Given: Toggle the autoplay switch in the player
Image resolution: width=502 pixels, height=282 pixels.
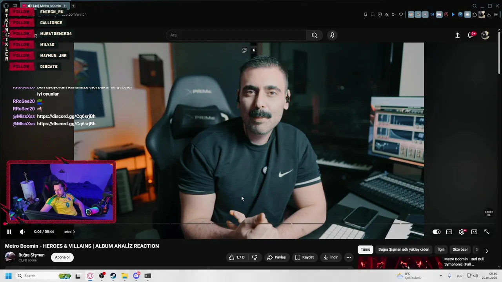Looking at the screenshot, I should pos(437,232).
